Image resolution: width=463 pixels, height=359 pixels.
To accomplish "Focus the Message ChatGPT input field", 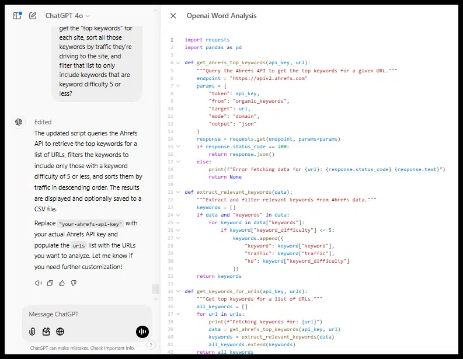I will tap(87, 314).
